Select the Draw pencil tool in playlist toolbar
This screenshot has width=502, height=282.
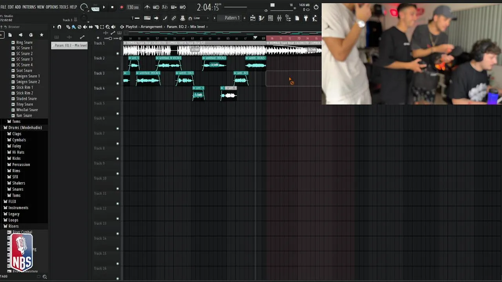coord(68,27)
